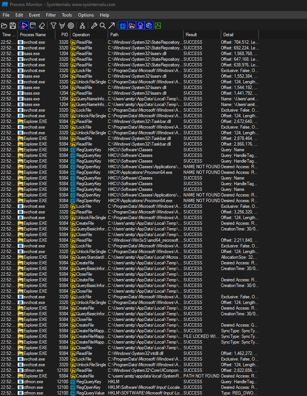Toggle Show Network Activity filter
Screen dimensions: 307x396
(140, 26)
